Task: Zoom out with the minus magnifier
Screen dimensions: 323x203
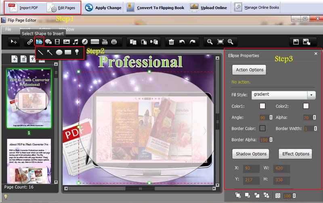Action: pos(210,42)
